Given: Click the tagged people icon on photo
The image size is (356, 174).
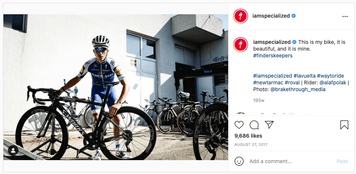Looking at the screenshot, I should 14,151.
